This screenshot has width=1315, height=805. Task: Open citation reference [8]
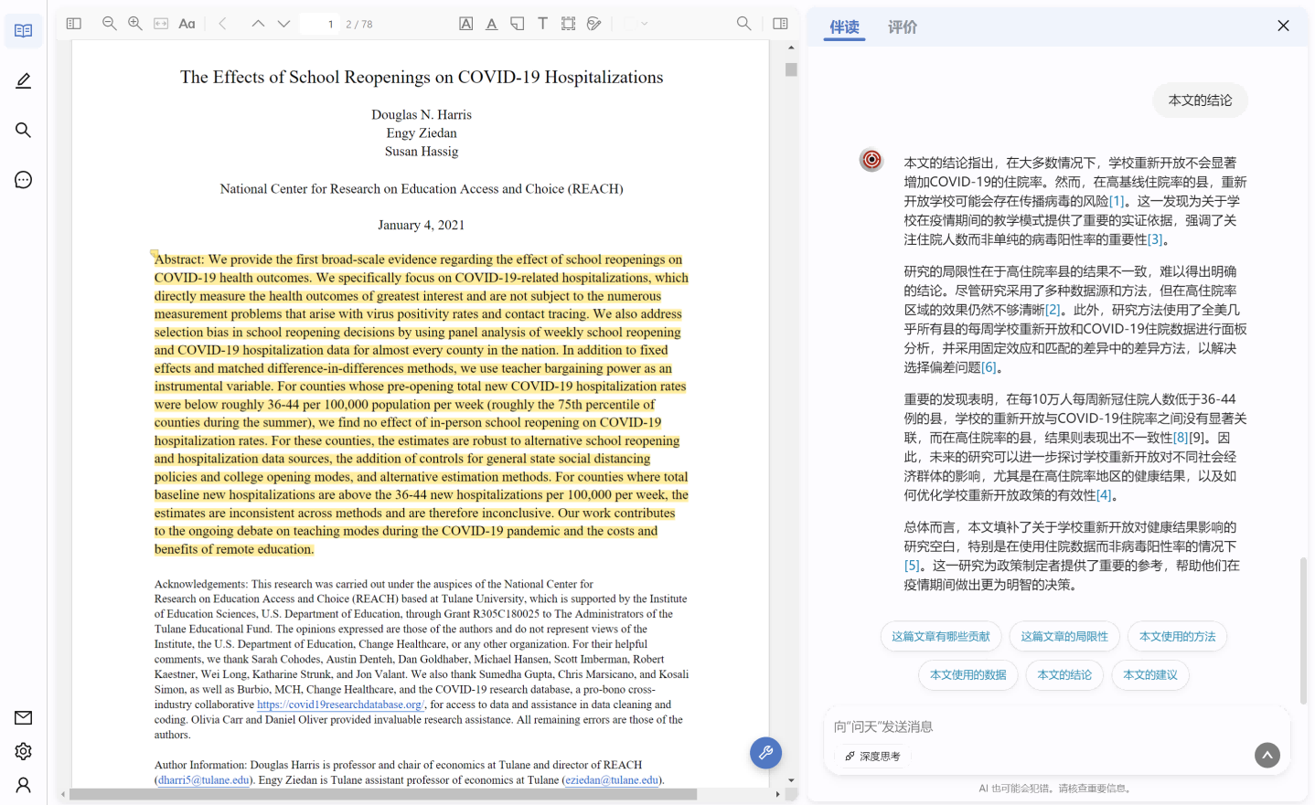pos(1181,438)
